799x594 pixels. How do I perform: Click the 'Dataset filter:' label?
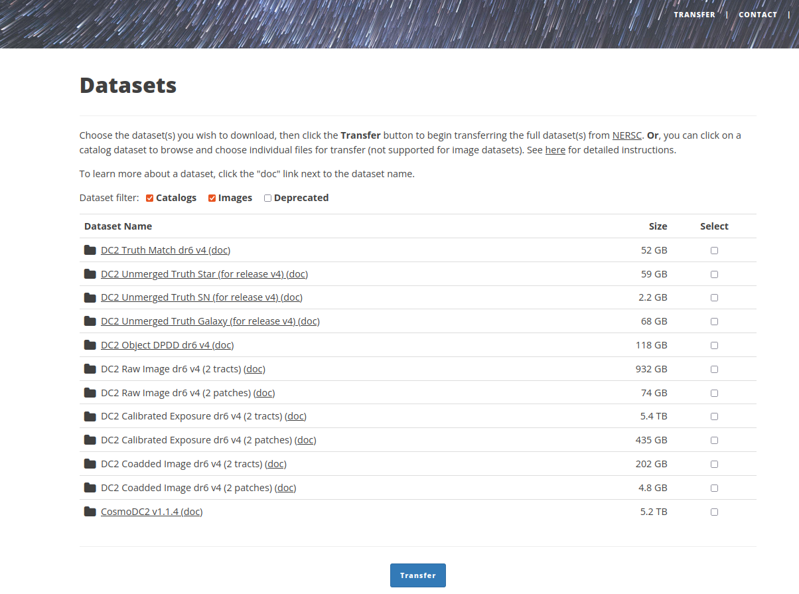[109, 198]
